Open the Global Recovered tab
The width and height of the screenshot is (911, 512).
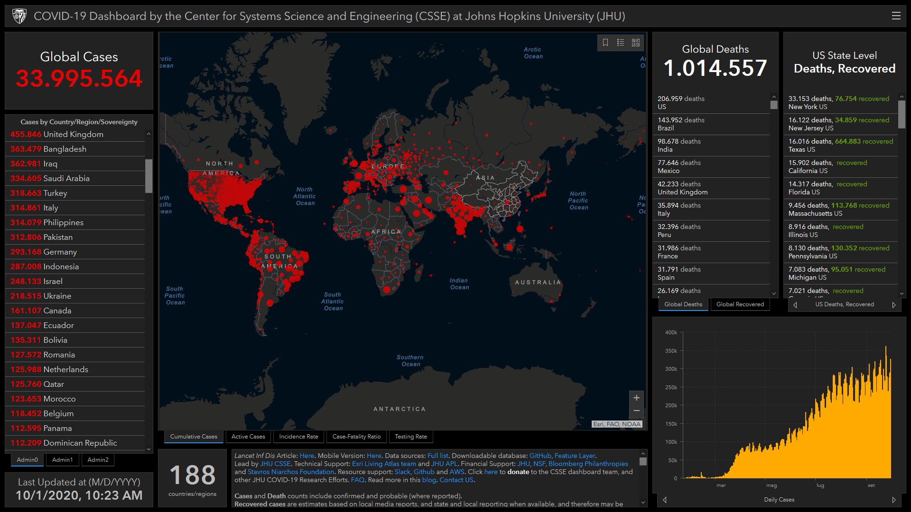point(740,304)
